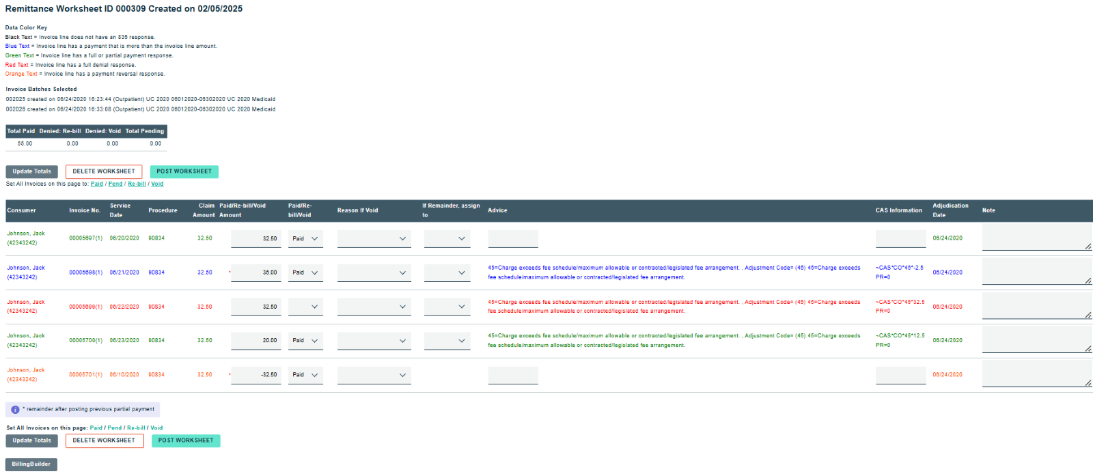Click the top POST WORKSHEET button

tap(184, 171)
